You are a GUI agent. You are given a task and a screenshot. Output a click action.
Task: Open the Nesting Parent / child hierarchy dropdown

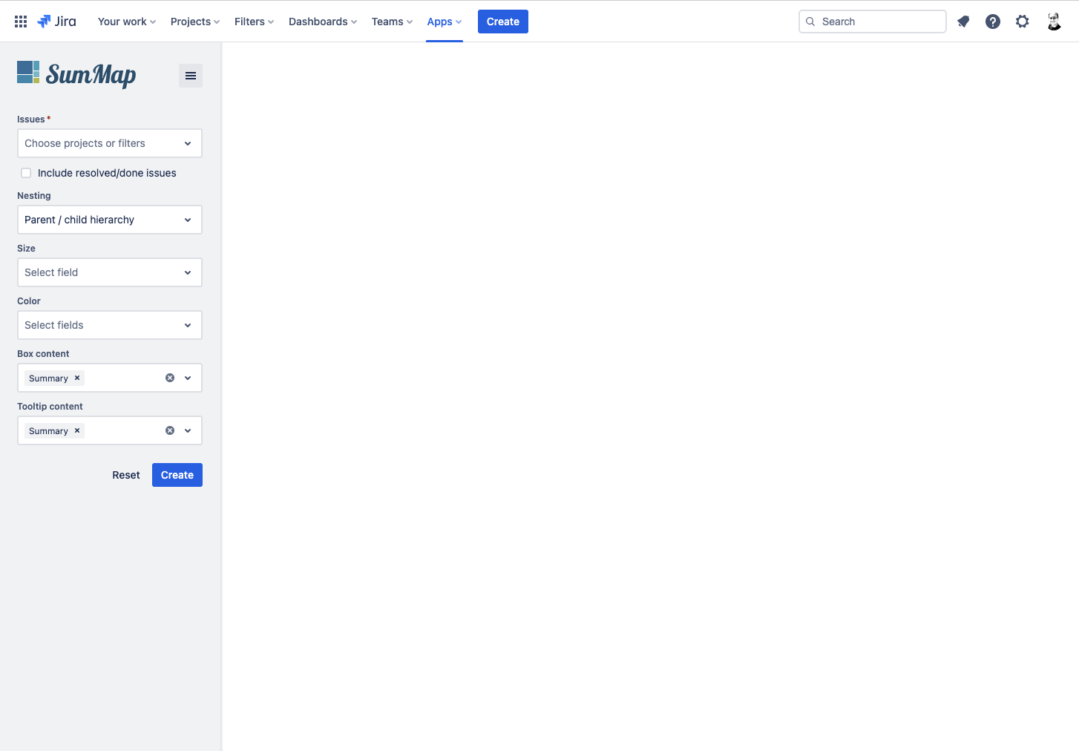point(110,220)
